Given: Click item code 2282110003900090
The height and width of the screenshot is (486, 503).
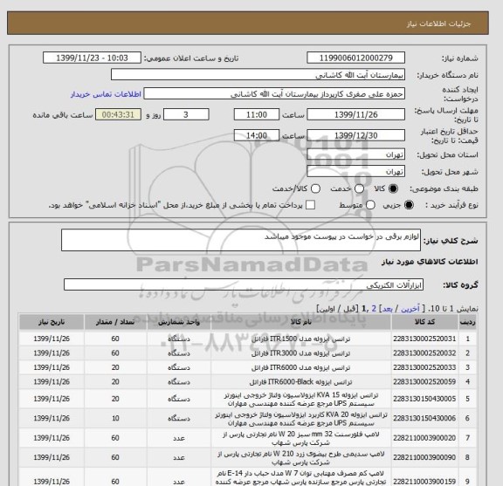Looking at the screenshot, I should tap(424, 457).
